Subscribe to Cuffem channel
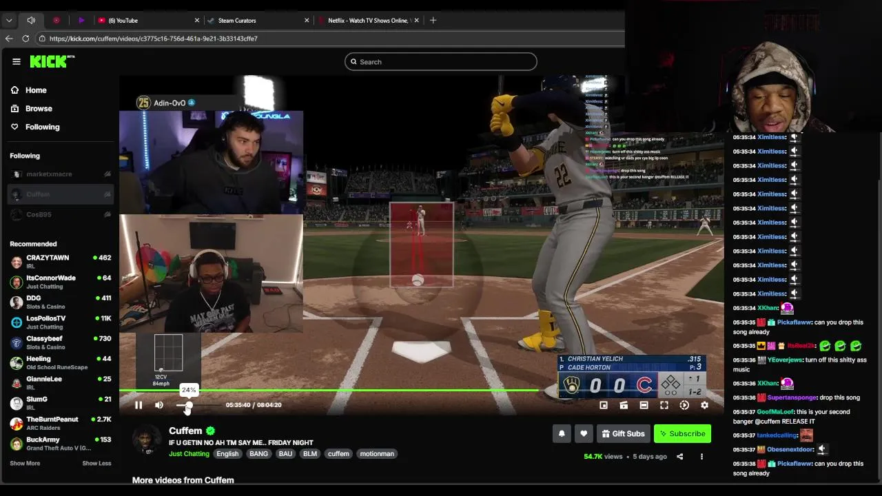The height and width of the screenshot is (496, 882). tap(682, 433)
